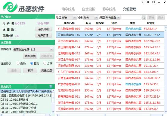Screen dimensions: 167x116
Task: Open the 历史记录 button
Action: point(47,70)
